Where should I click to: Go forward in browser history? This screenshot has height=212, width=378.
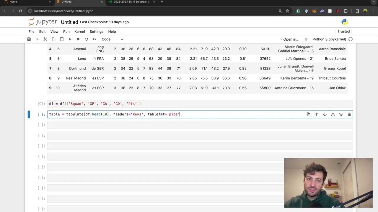pyautogui.click(x=13, y=11)
